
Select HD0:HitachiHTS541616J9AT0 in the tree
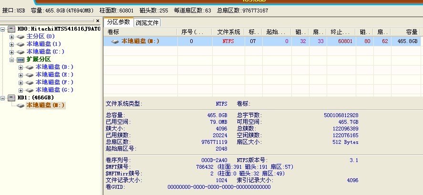59,29
